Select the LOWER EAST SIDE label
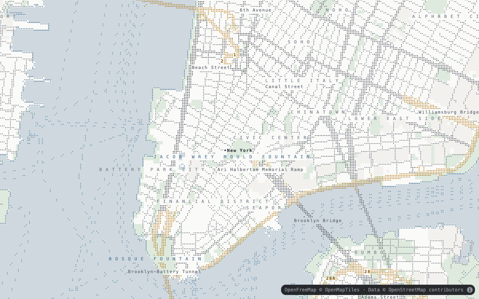479x299 pixels. 395,118
